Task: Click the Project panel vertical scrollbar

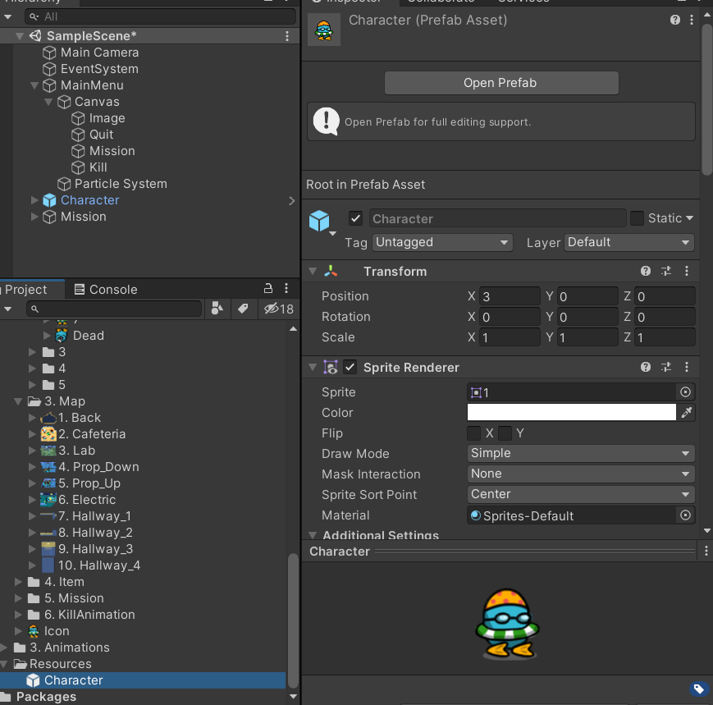Action: click(x=293, y=620)
